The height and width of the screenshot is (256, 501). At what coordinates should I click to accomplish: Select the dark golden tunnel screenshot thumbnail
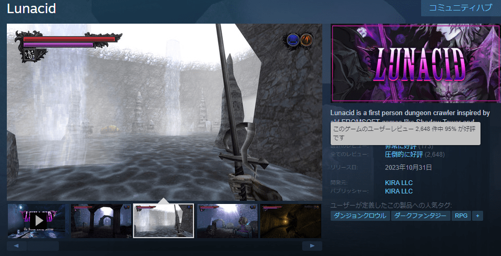290,221
